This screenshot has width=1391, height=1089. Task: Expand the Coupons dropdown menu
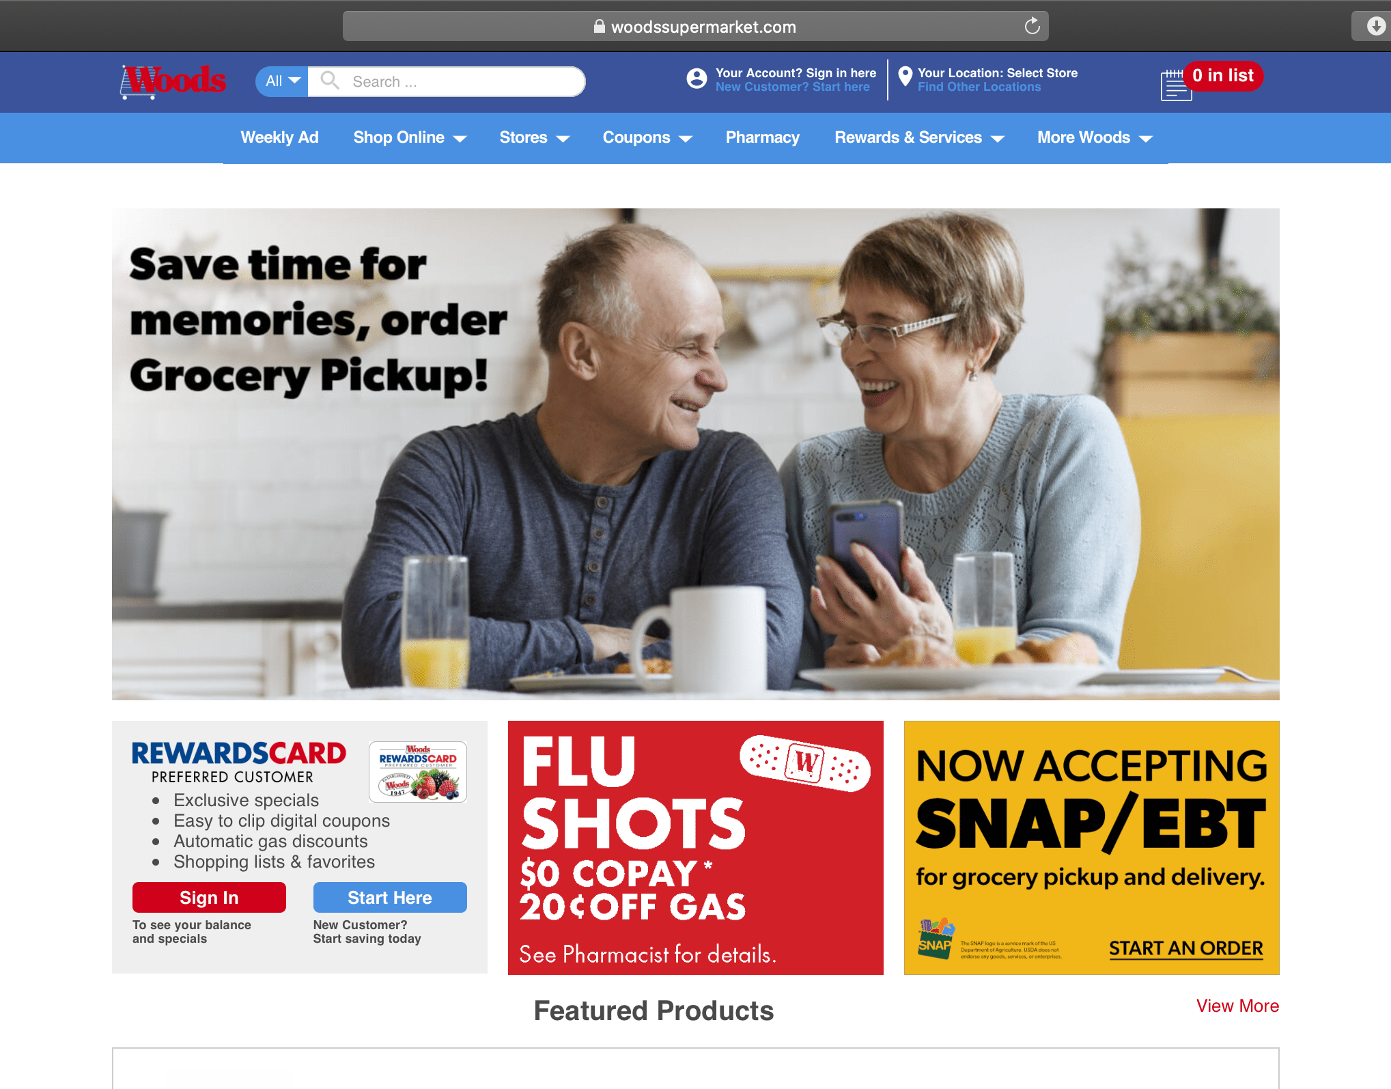pos(647,138)
